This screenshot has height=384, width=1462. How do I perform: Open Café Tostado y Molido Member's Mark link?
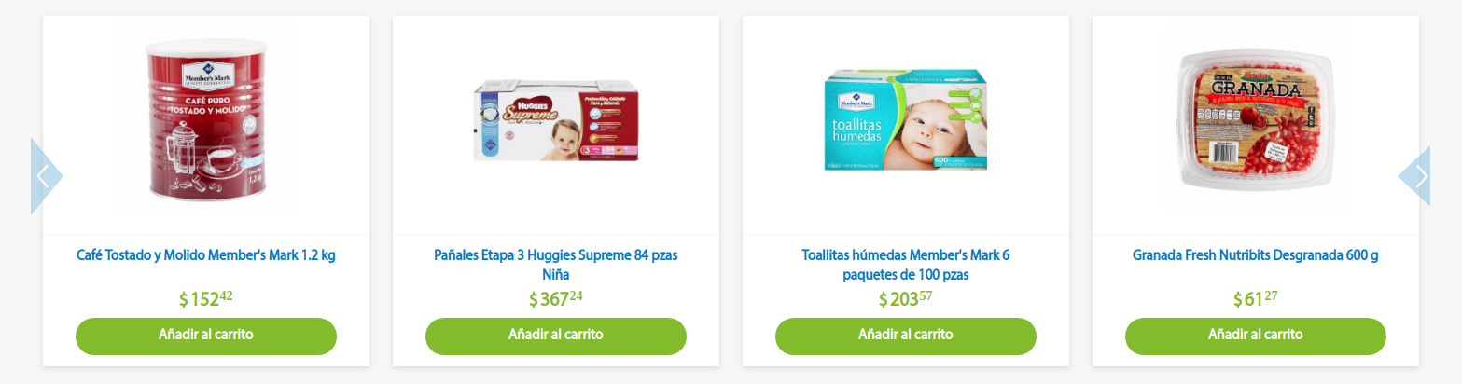click(x=206, y=255)
